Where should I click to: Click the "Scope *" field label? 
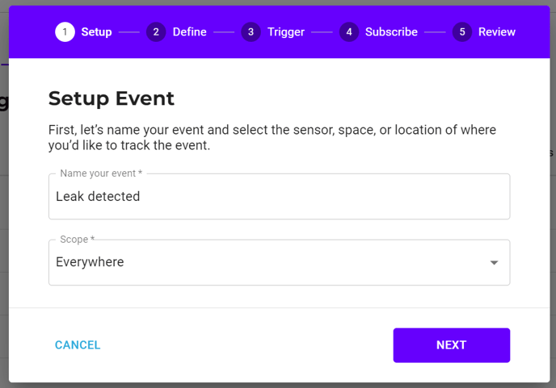click(78, 240)
